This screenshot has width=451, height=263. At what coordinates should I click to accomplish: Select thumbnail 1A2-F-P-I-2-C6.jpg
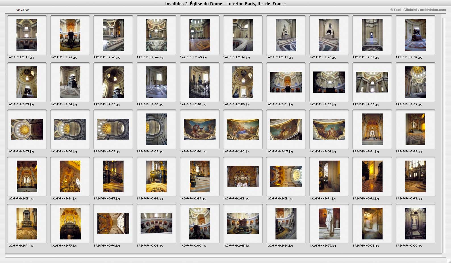pyautogui.click(x=70, y=129)
